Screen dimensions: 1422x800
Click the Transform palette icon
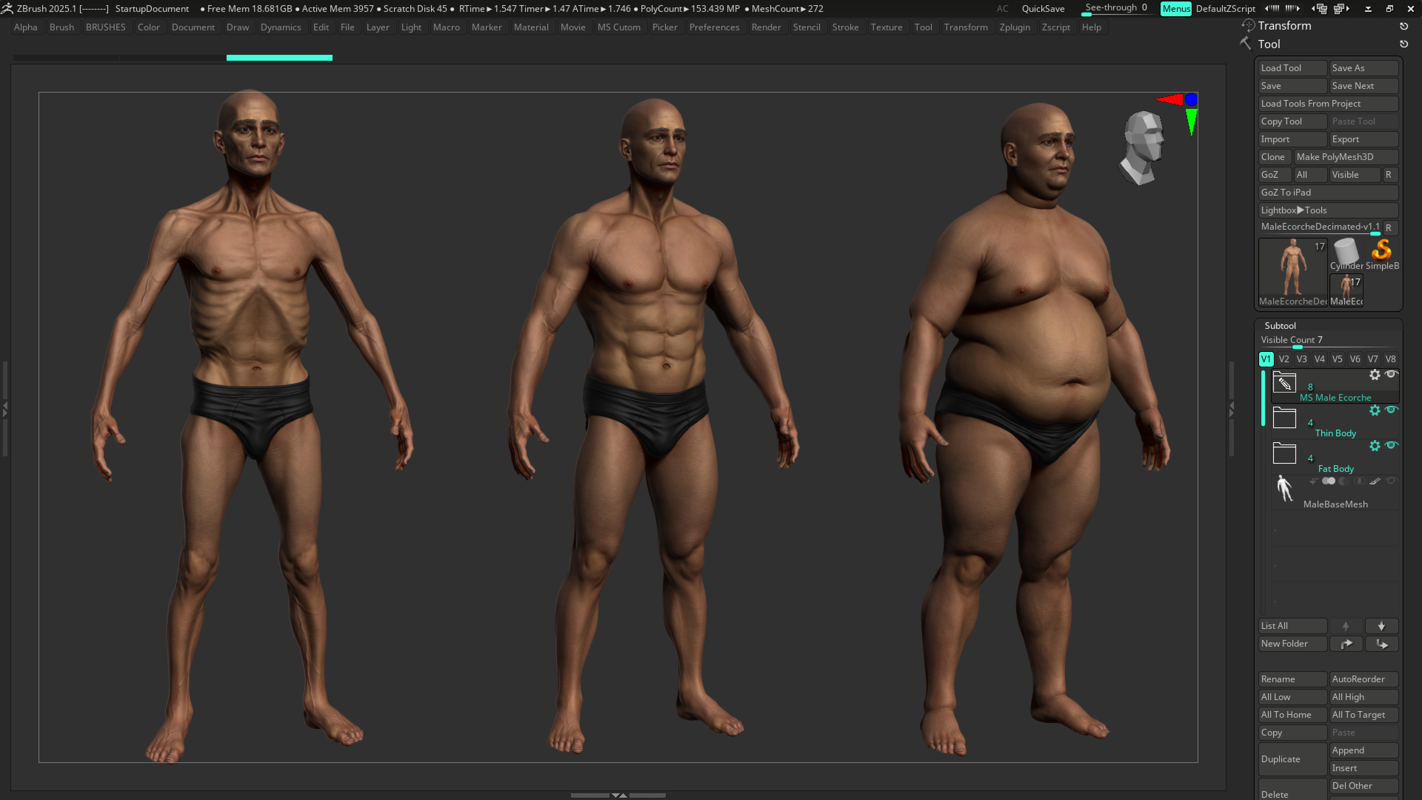(x=1248, y=26)
